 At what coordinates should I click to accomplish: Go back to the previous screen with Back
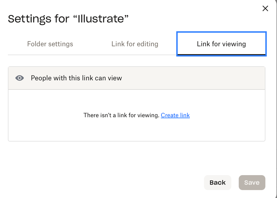217,182
